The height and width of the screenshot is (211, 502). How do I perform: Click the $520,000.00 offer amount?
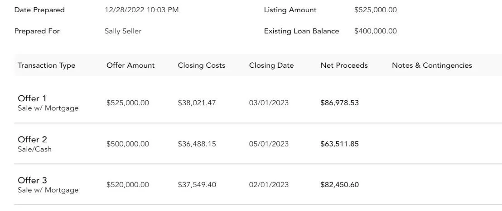[x=127, y=185]
